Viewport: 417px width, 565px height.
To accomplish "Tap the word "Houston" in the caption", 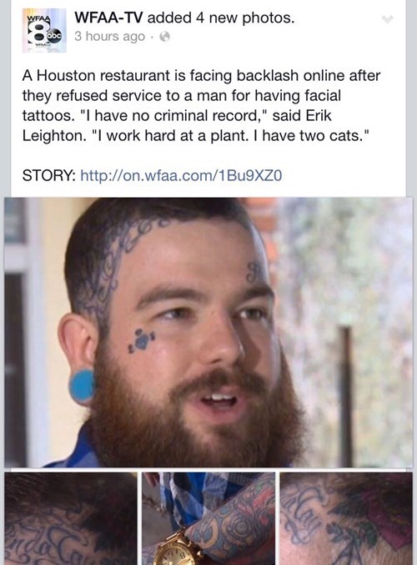I will pyautogui.click(x=66, y=76).
